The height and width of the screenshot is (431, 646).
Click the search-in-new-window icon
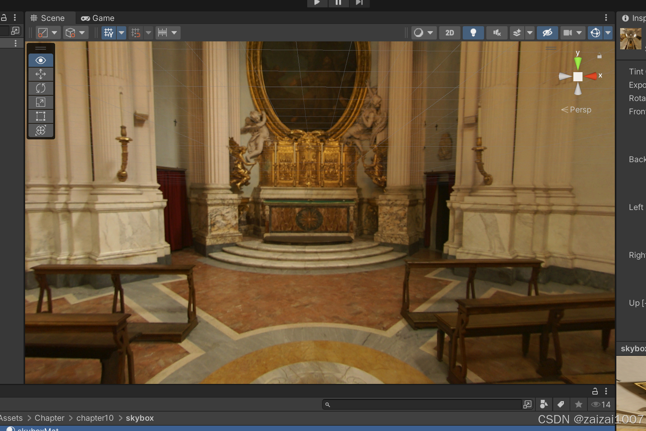(527, 404)
